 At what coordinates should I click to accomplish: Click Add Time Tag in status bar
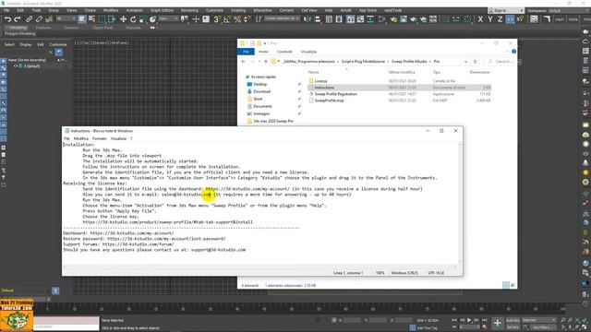(427, 328)
